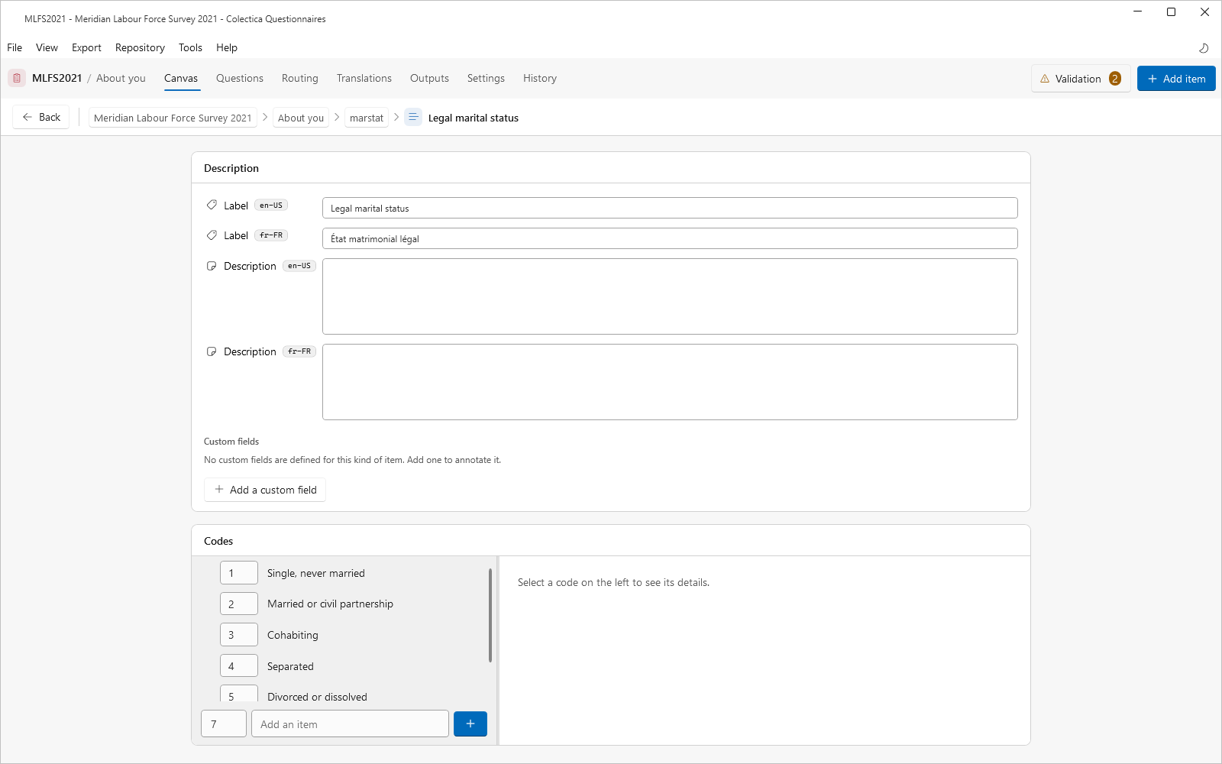The height and width of the screenshot is (764, 1222).
Task: Click the Add item button
Action: tap(1176, 79)
